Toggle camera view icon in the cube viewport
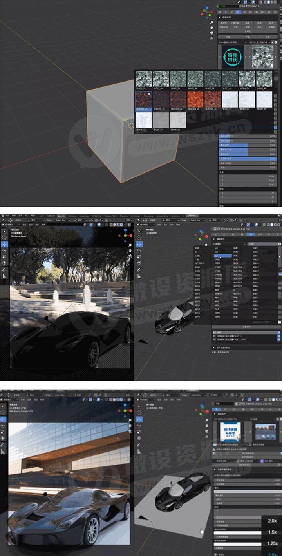This screenshot has width=282, height=556. click(212, 33)
